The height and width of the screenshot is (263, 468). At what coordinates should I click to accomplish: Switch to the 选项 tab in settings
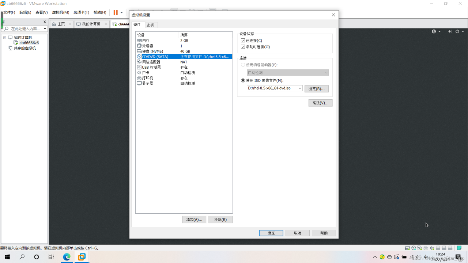[x=150, y=25]
